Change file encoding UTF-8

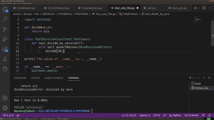(156, 115)
